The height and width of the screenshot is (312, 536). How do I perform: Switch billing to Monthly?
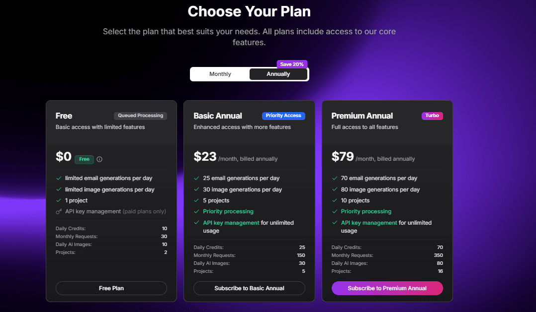pos(220,74)
